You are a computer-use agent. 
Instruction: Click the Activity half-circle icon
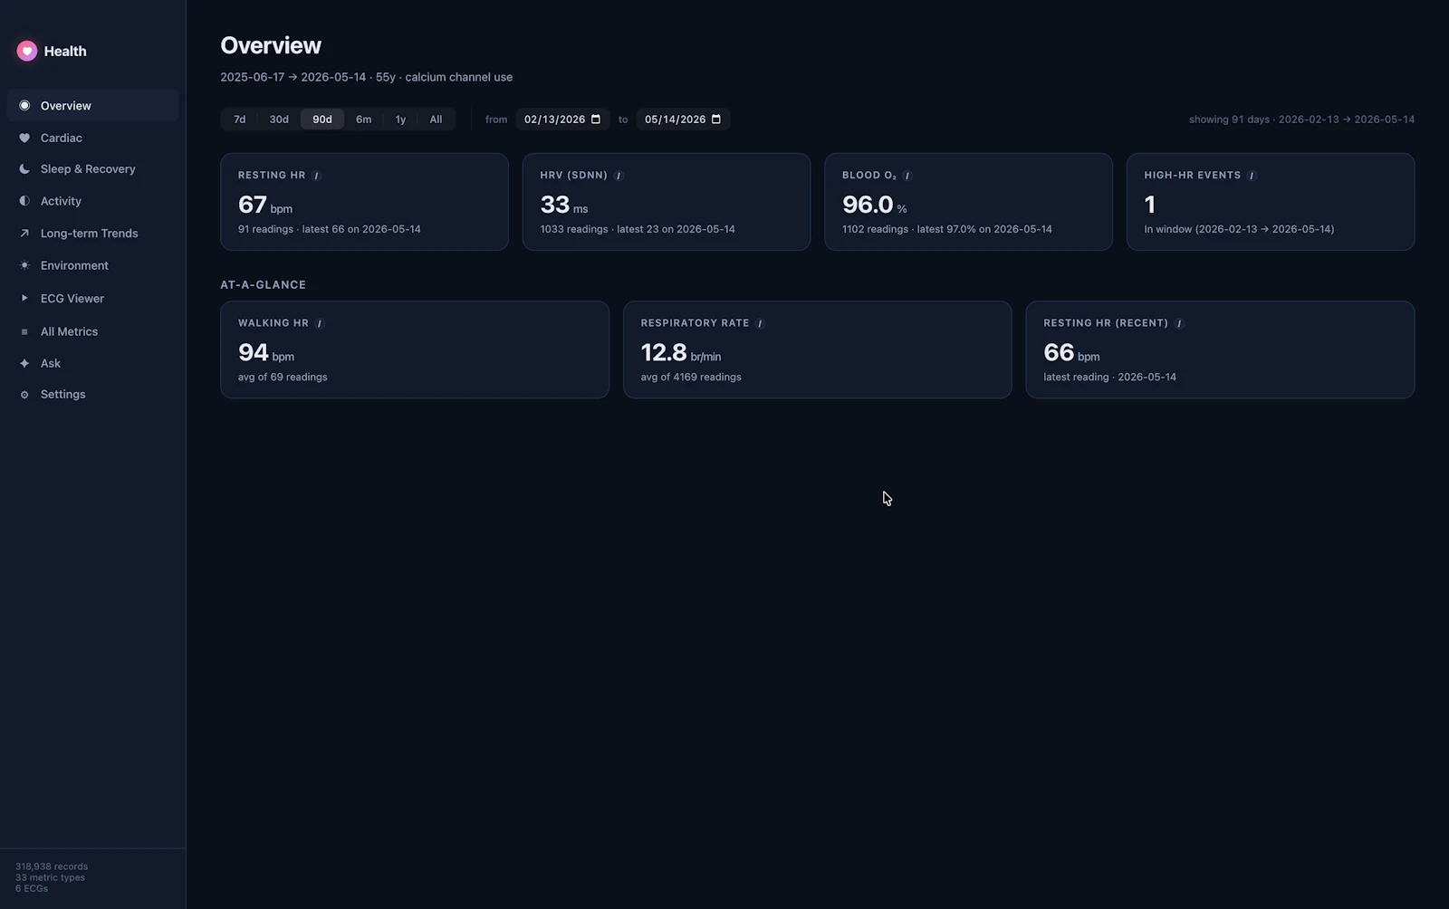(24, 201)
